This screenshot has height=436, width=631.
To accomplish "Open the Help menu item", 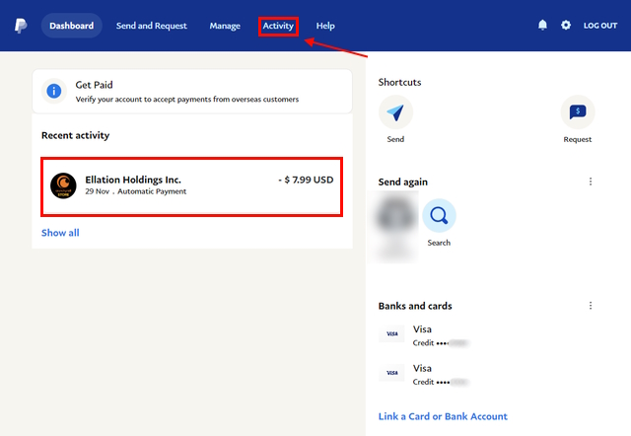I will tap(325, 26).
